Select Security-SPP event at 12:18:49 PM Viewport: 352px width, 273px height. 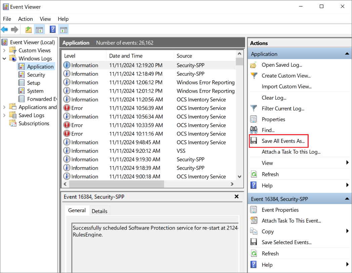(x=149, y=74)
